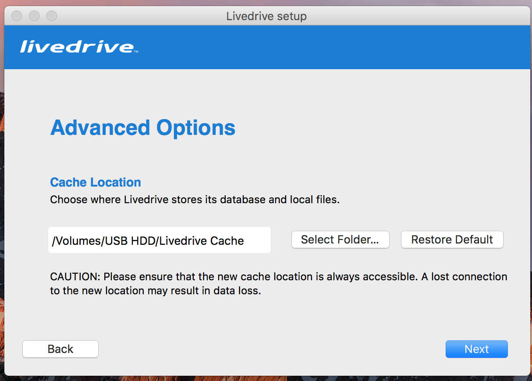
Task: Click the zoom window button
Action: (x=52, y=16)
